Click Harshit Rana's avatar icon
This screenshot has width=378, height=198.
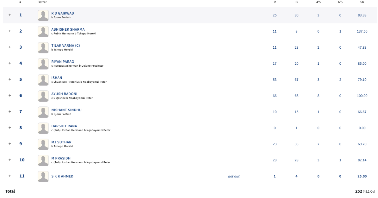click(43, 128)
